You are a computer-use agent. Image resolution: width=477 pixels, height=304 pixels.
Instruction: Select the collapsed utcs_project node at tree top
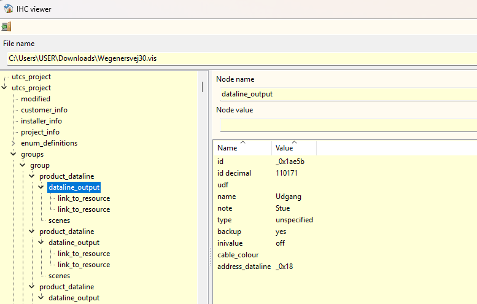pos(31,77)
